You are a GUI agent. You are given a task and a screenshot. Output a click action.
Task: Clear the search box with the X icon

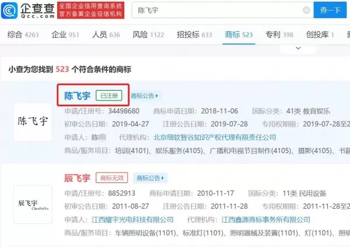(x=306, y=10)
